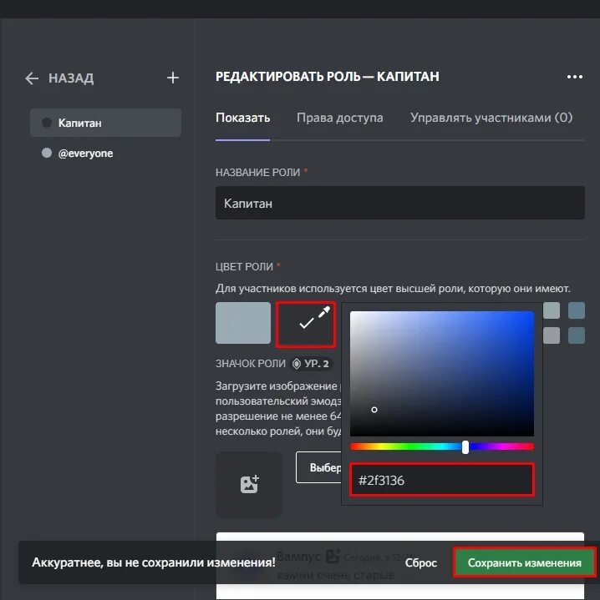This screenshot has width=600, height=600.
Task: Select the Капитан role in sidebar
Action: click(106, 123)
